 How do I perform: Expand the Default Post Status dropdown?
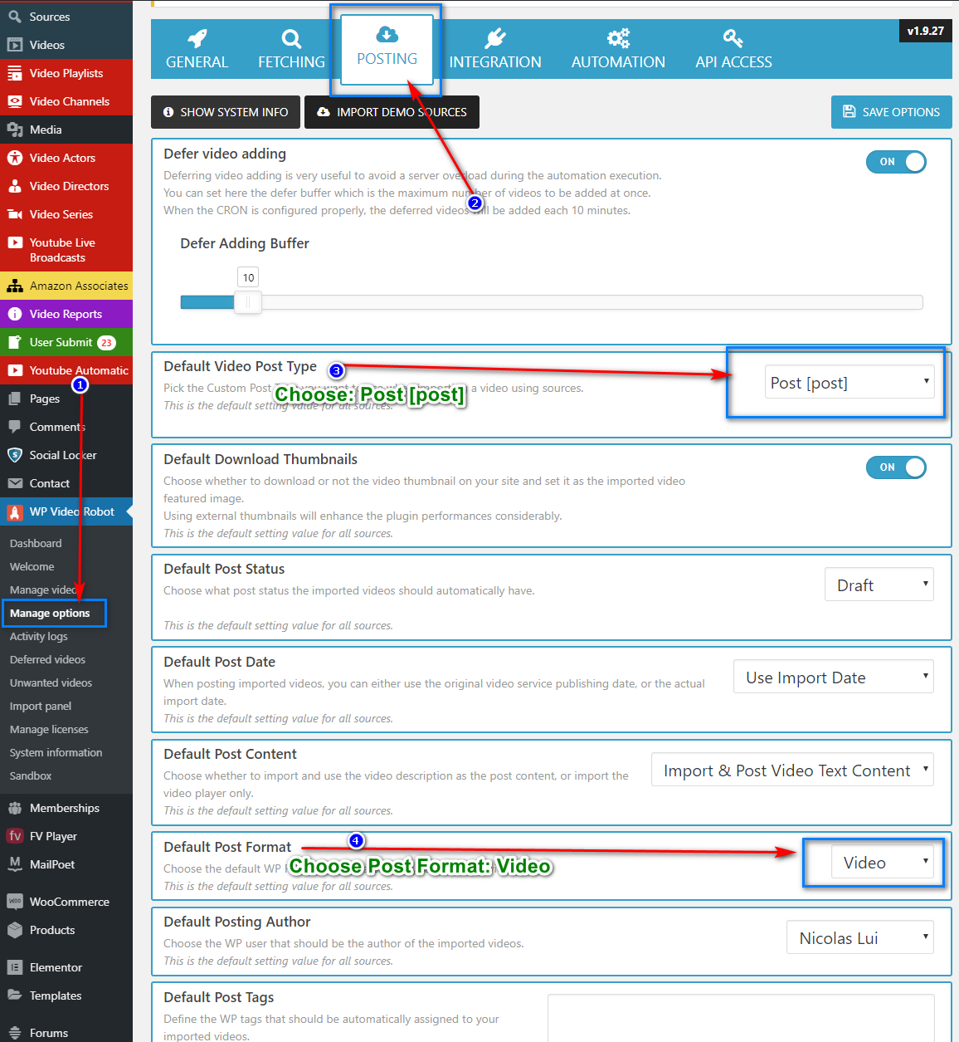(x=879, y=585)
